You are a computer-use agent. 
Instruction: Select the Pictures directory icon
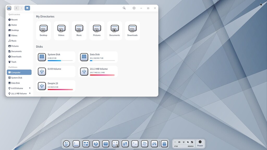pos(97,29)
